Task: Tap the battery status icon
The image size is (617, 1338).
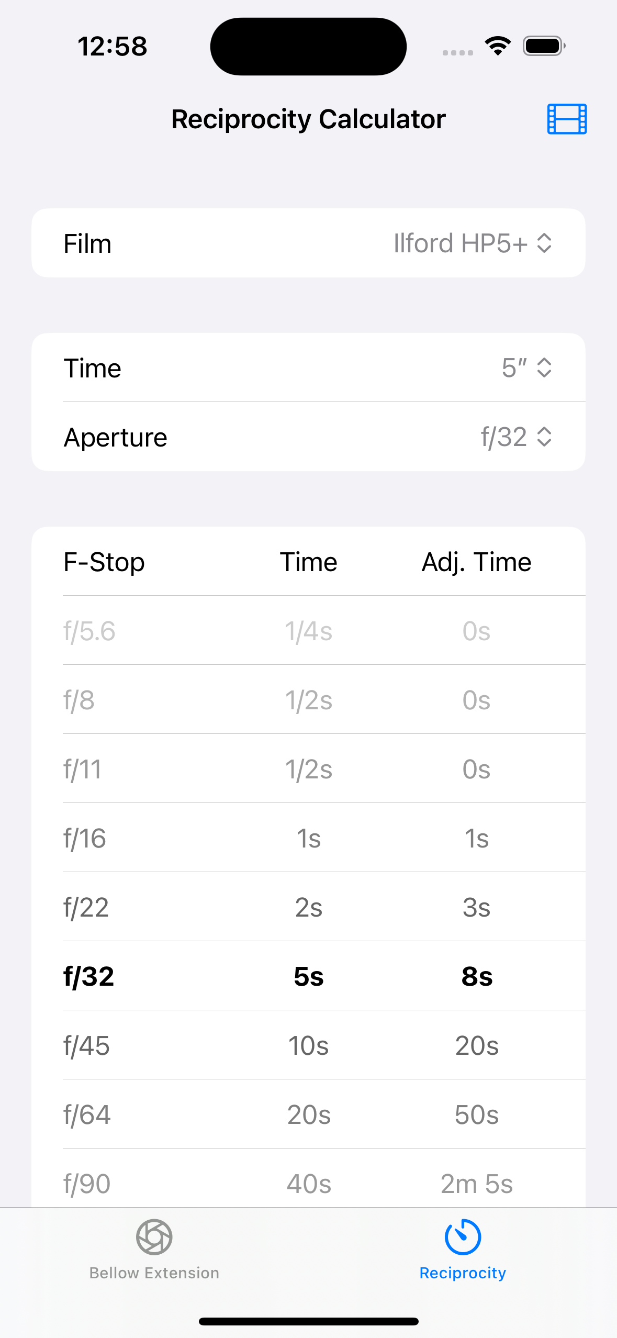Action: (544, 46)
